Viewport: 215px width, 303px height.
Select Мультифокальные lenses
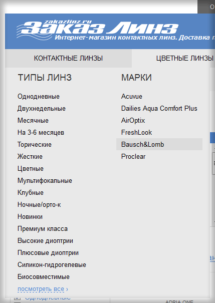tap(45, 180)
